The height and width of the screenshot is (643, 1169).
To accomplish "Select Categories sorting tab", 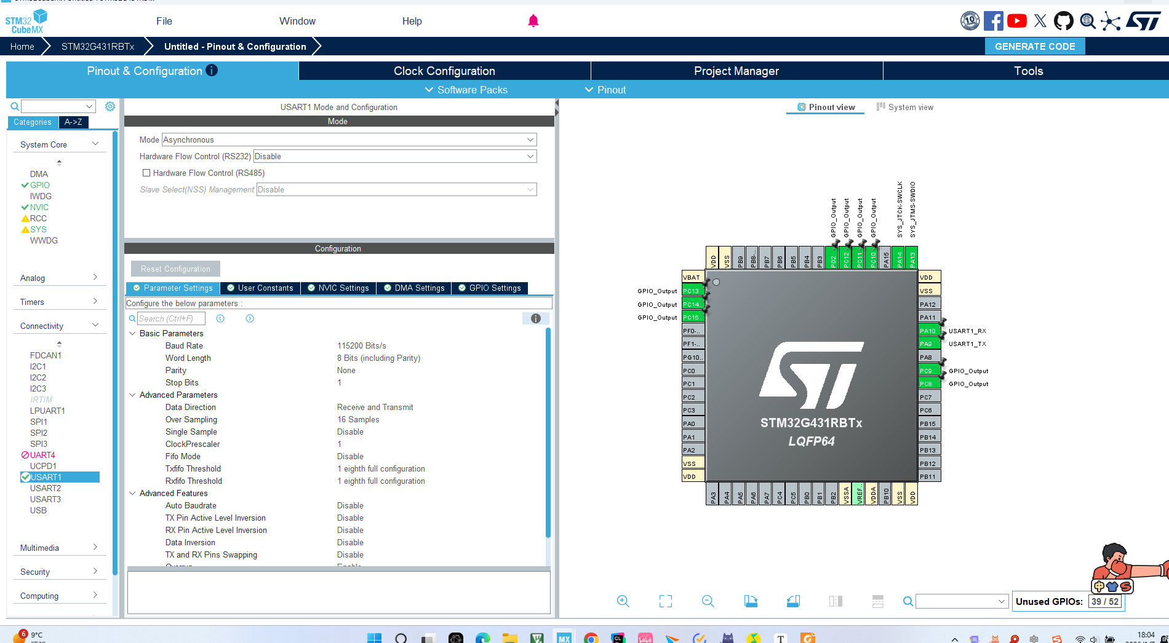I will click(x=33, y=122).
